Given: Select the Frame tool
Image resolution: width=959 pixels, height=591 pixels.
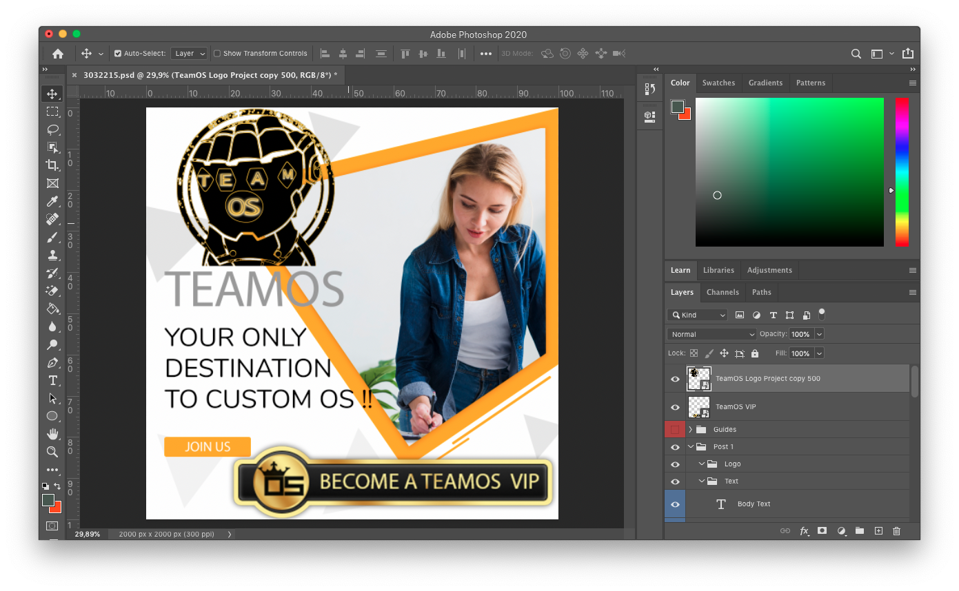Looking at the screenshot, I should tap(52, 183).
